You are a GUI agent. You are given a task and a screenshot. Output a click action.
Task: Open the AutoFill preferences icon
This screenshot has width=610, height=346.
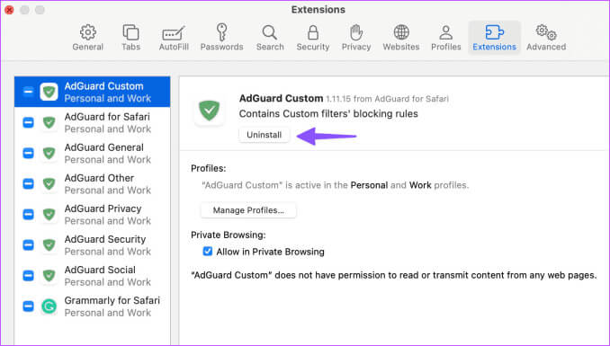pyautogui.click(x=174, y=33)
